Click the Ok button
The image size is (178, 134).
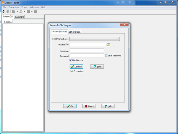coord(70,106)
